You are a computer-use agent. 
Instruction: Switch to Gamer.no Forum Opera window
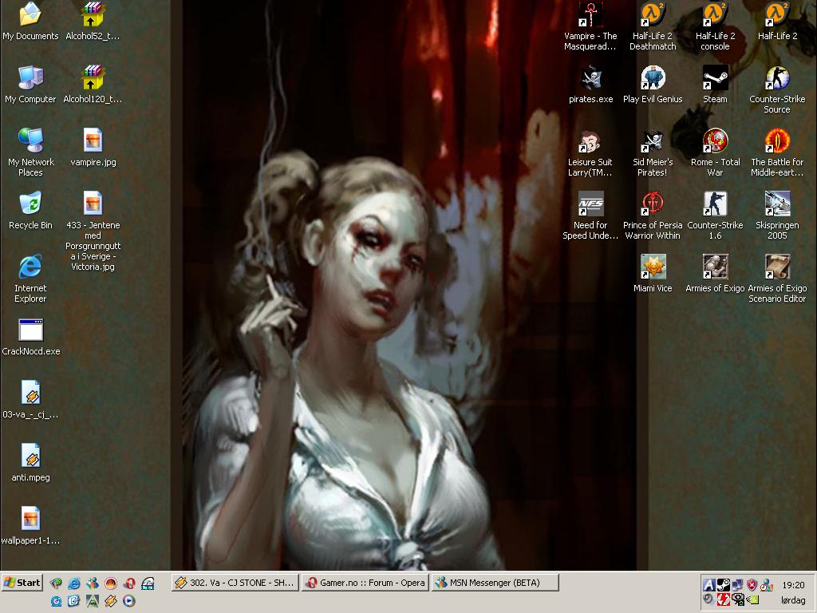(365, 583)
